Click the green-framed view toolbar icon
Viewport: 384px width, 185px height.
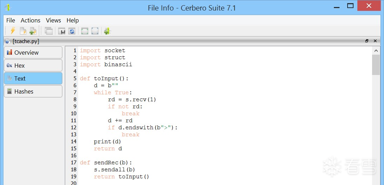(x=85, y=31)
